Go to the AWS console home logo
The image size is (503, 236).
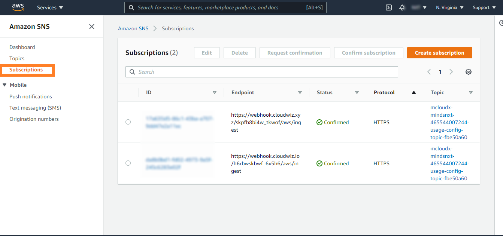tap(18, 7)
